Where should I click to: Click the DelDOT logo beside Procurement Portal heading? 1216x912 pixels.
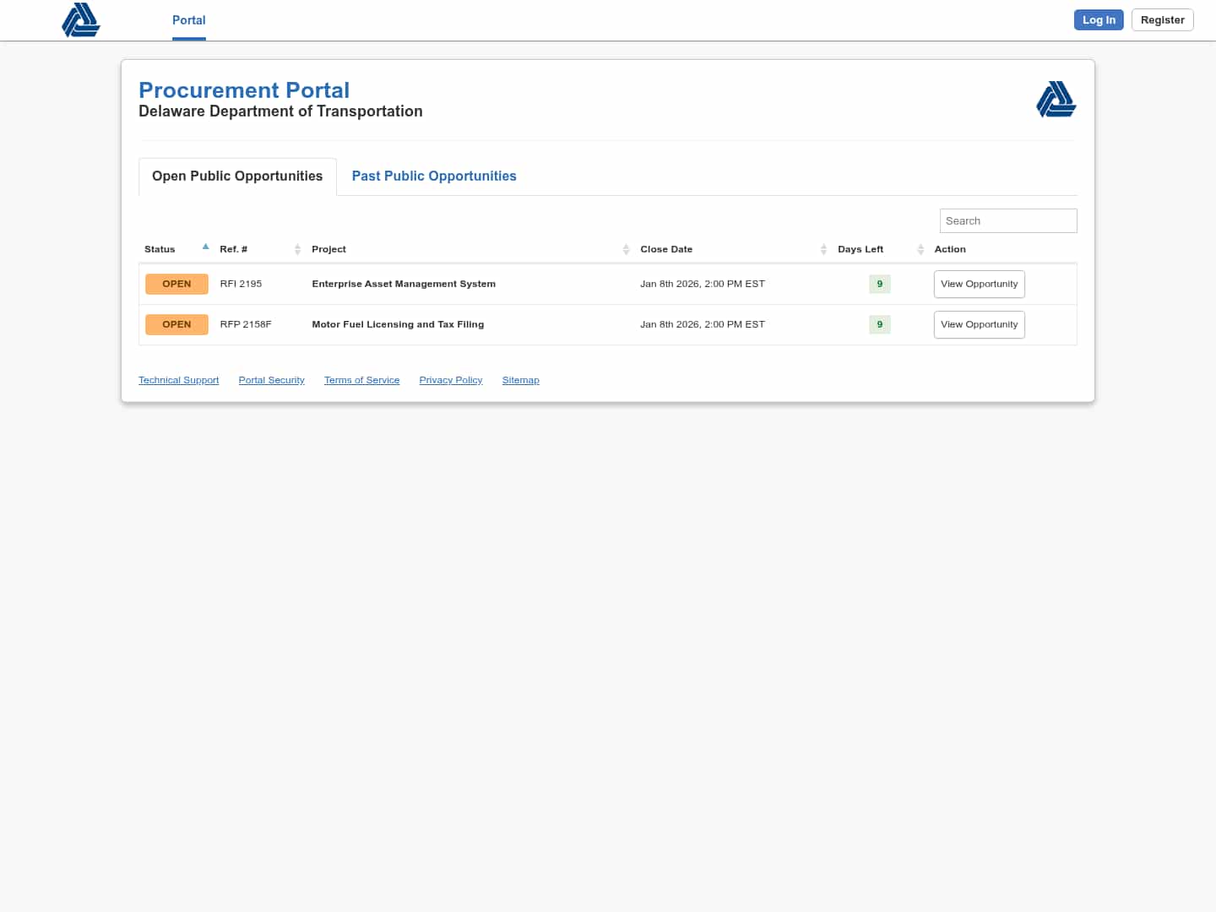pyautogui.click(x=1056, y=99)
